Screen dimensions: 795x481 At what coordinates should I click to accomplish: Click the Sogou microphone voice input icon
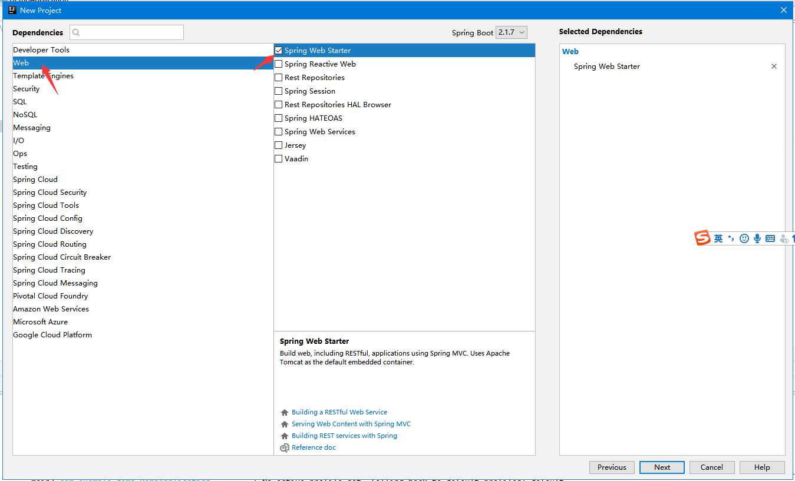click(757, 238)
